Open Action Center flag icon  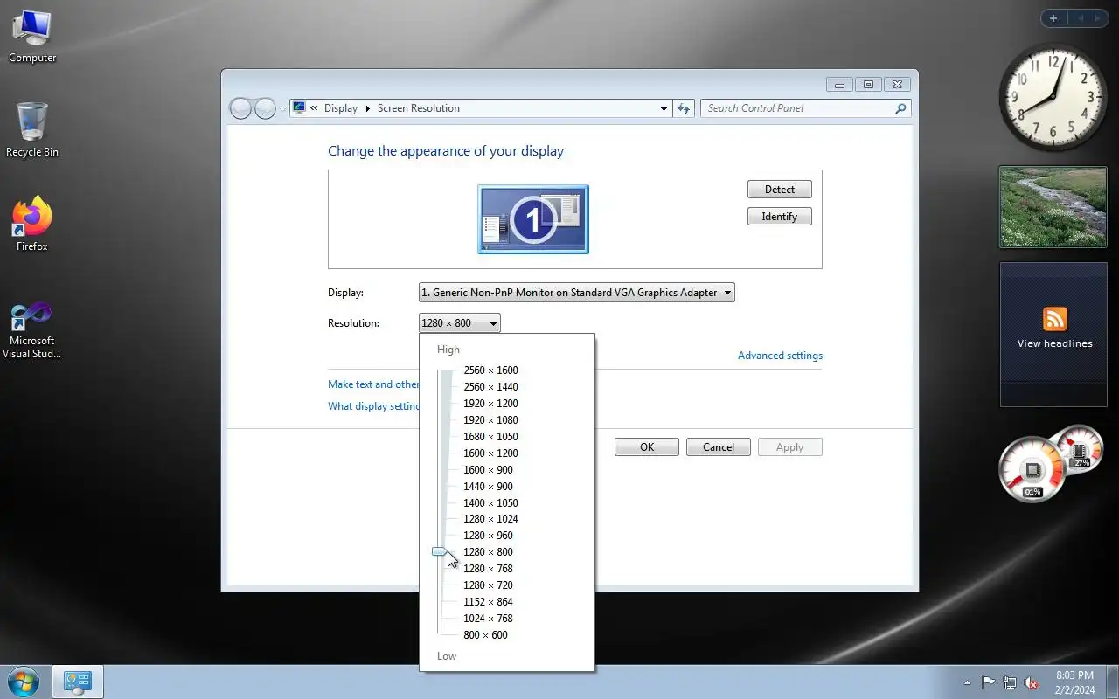[x=988, y=682]
